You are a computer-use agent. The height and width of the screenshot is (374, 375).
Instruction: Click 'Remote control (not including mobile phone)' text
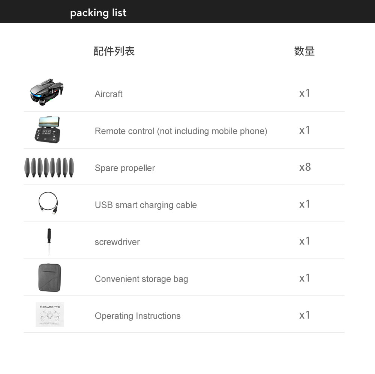pyautogui.click(x=181, y=131)
